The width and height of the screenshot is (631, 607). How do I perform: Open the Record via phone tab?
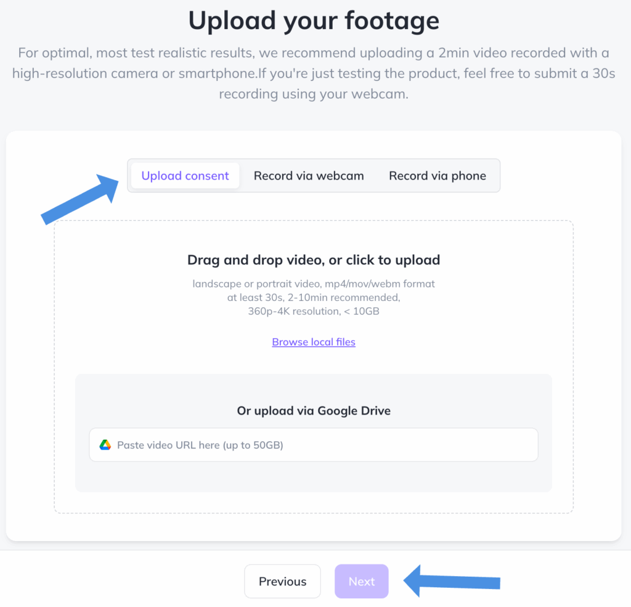(x=438, y=176)
